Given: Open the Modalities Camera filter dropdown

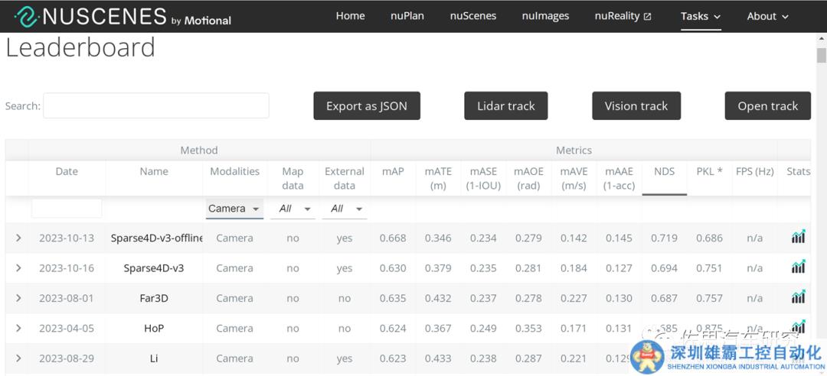Looking at the screenshot, I should pos(234,209).
